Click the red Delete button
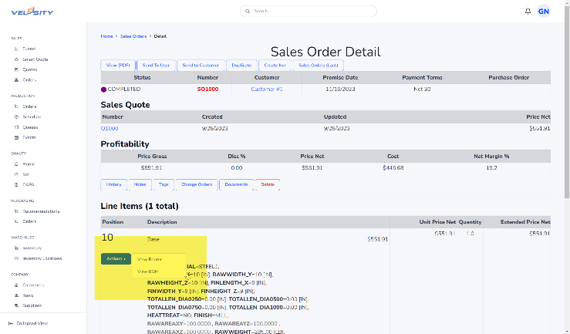570x334 pixels. (x=268, y=184)
